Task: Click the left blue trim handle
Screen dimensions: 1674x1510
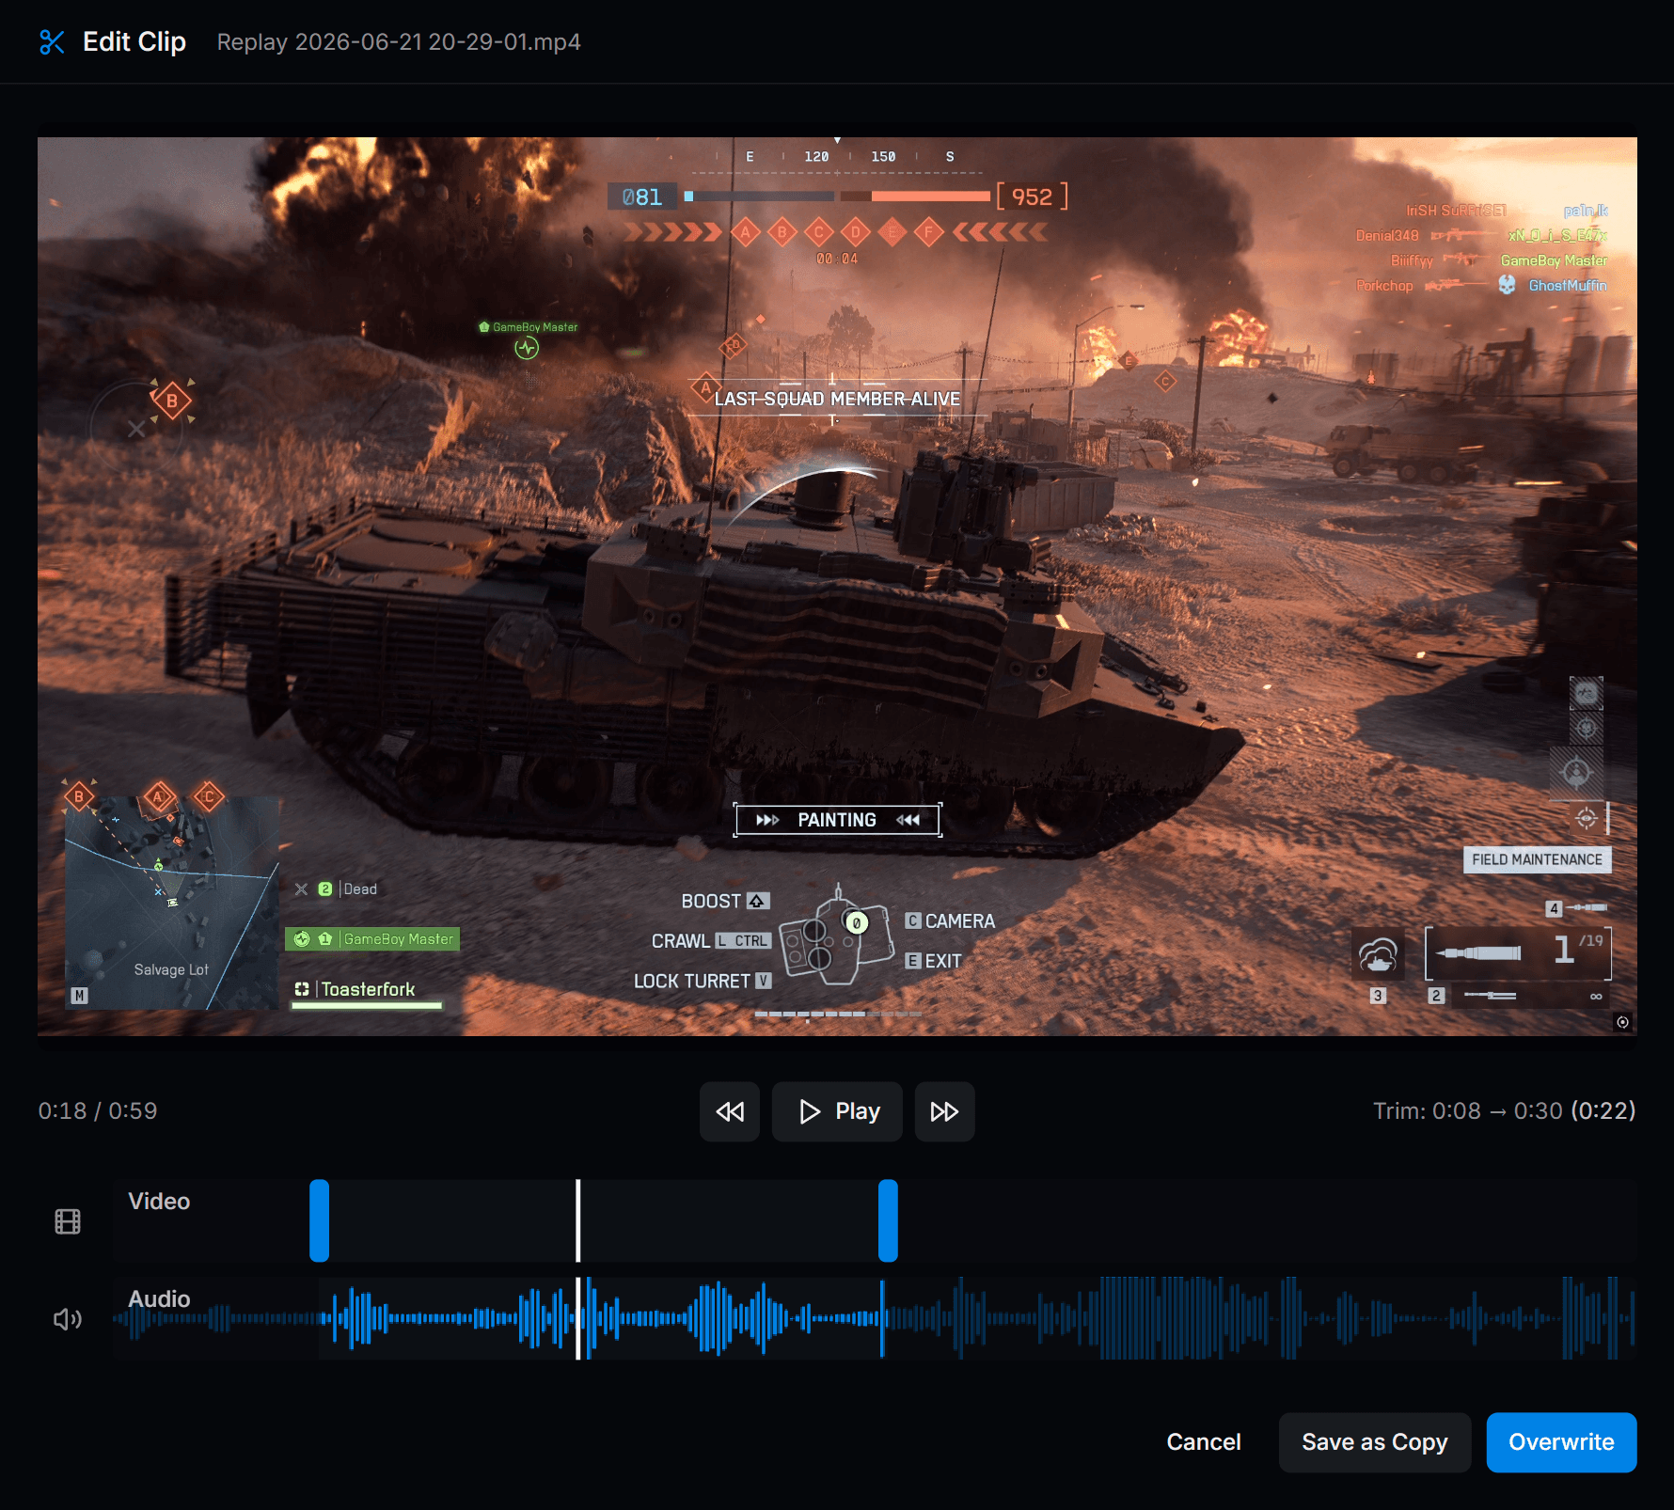Action: click(320, 1220)
